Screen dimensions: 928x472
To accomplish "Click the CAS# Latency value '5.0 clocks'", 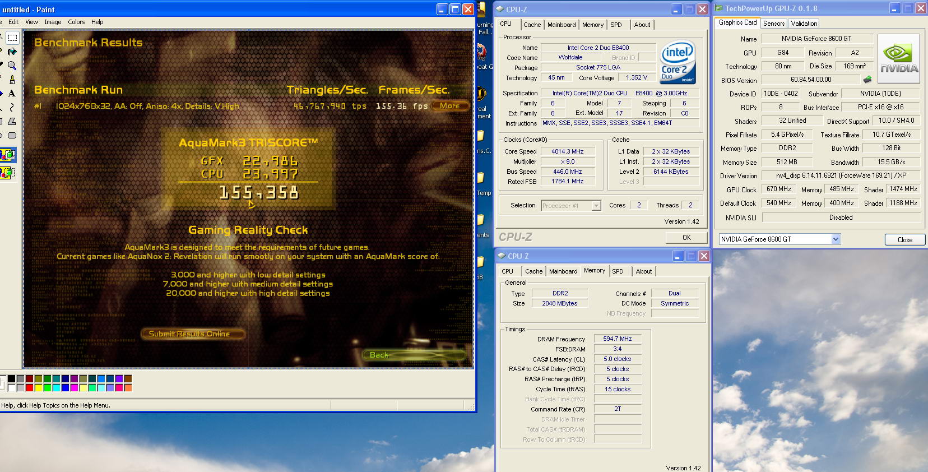I will pos(617,359).
